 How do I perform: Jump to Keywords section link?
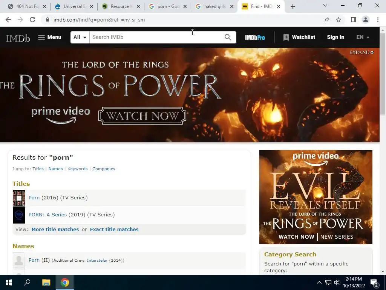tap(77, 169)
